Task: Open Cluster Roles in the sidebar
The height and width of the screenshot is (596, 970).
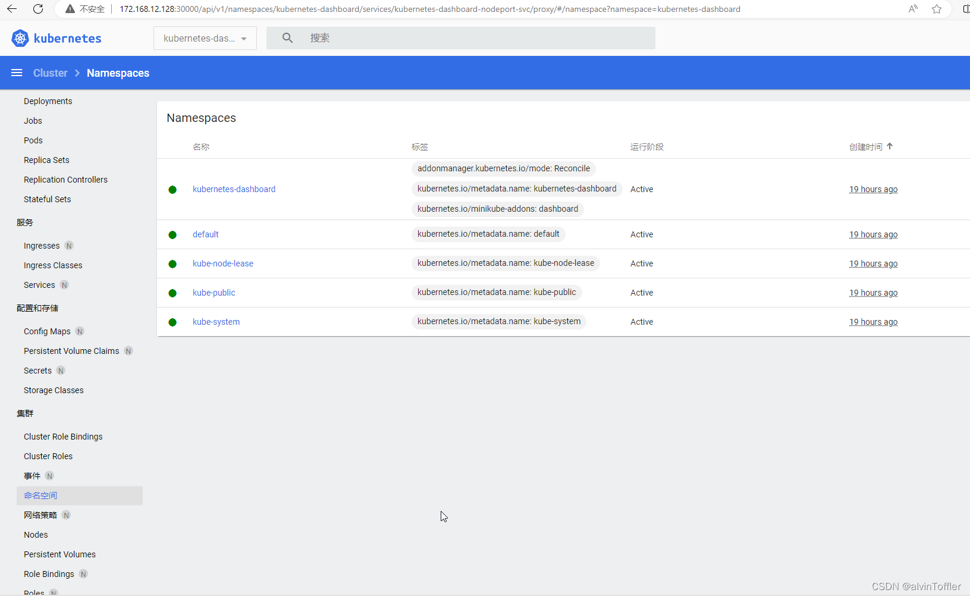Action: click(48, 456)
